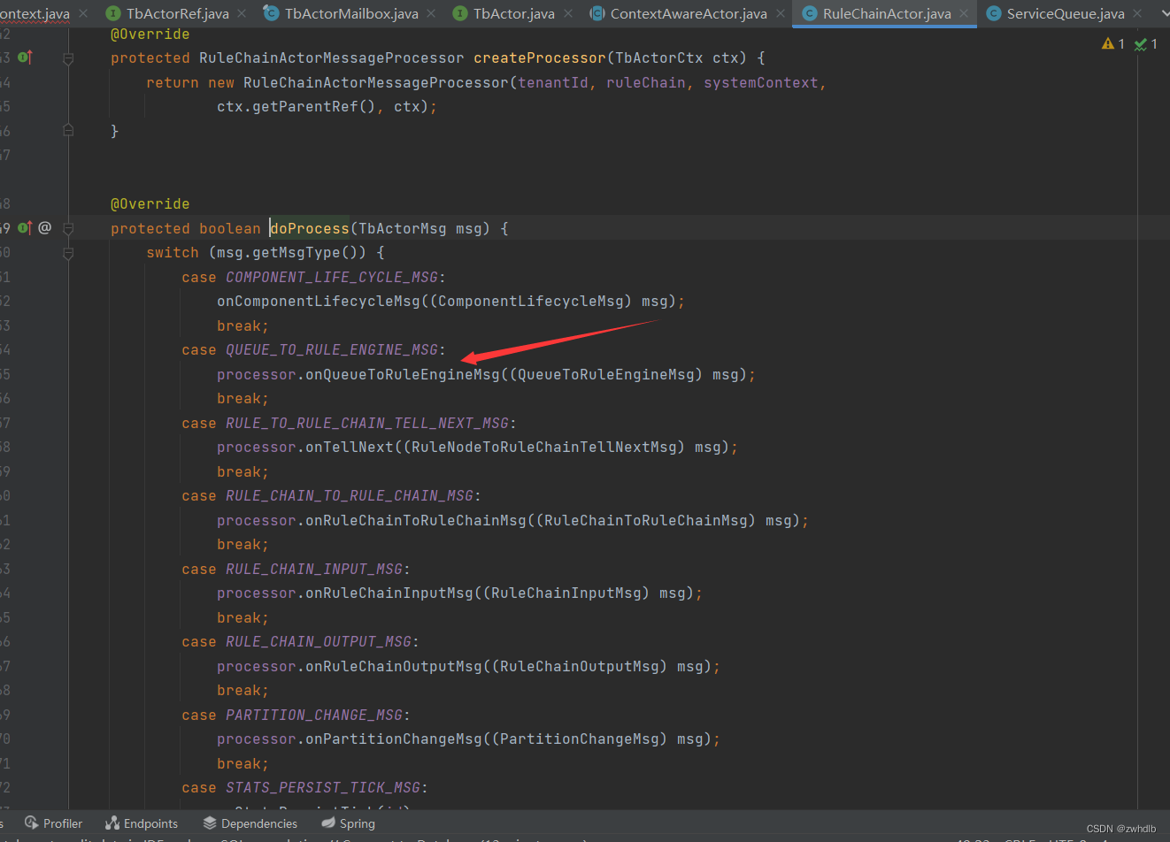Switch to the TbActorMailbox.java tab

point(350,13)
